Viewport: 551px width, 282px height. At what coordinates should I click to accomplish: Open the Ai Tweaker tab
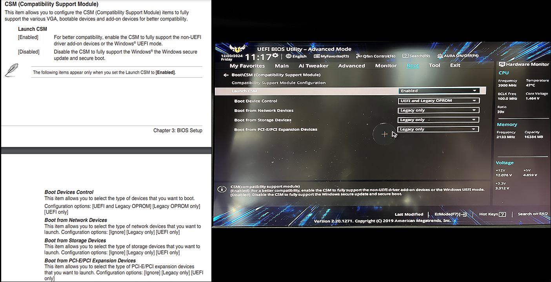314,66
